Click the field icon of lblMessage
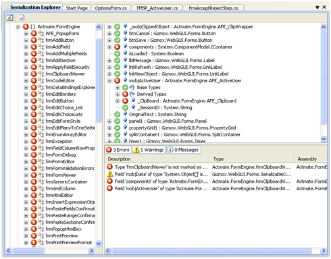The width and height of the screenshot is (331, 259). [125, 60]
